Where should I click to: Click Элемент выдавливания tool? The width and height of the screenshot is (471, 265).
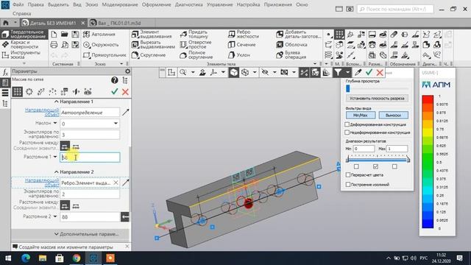(x=152, y=35)
